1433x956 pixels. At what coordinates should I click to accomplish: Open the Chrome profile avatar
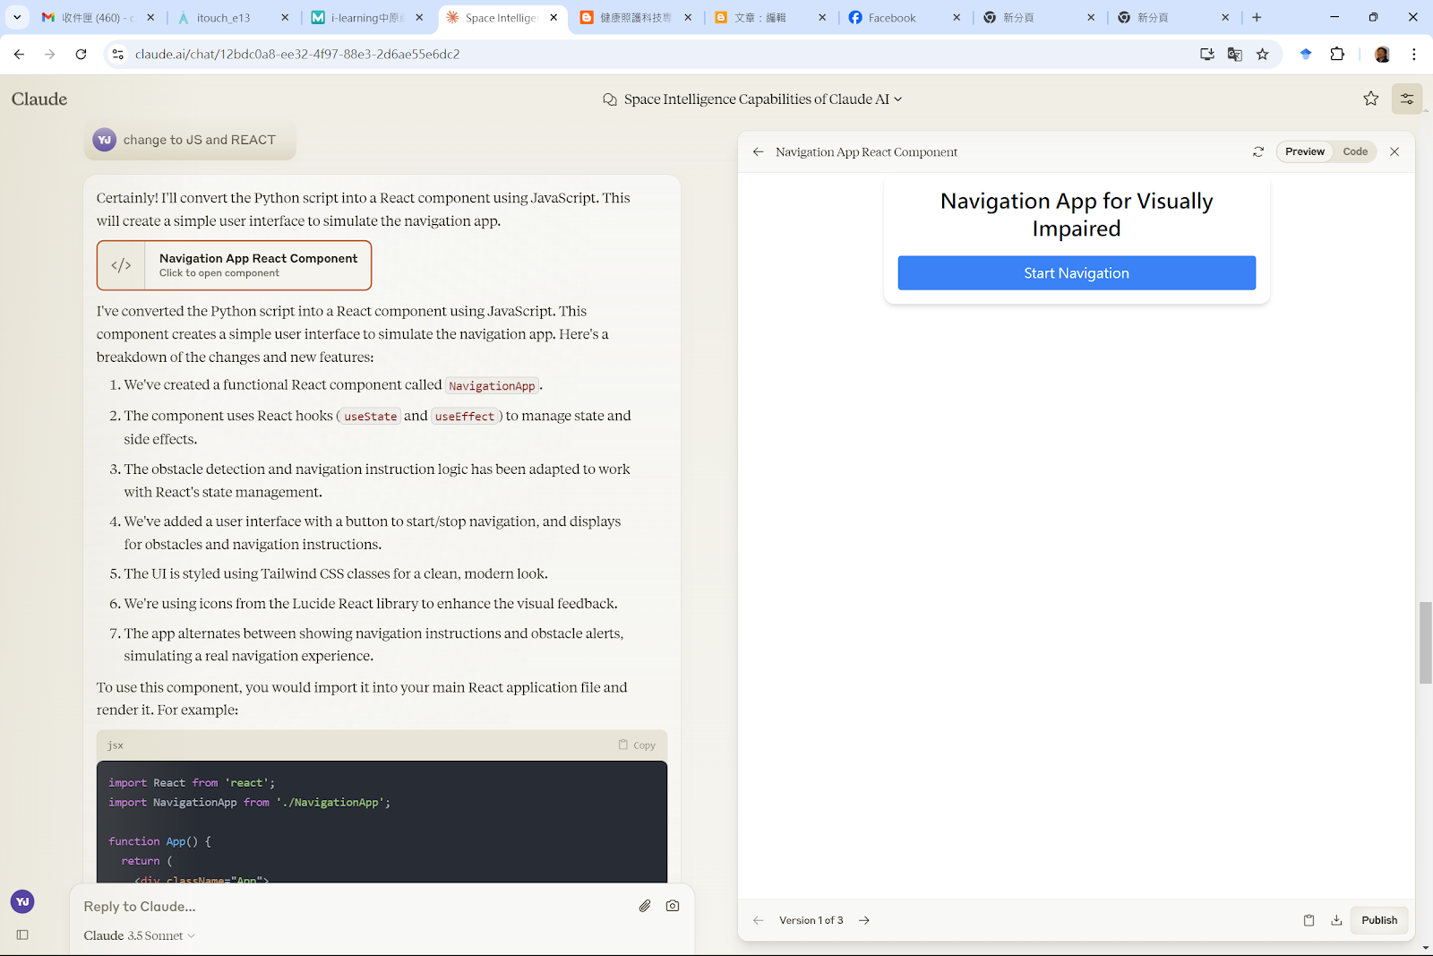point(1382,55)
